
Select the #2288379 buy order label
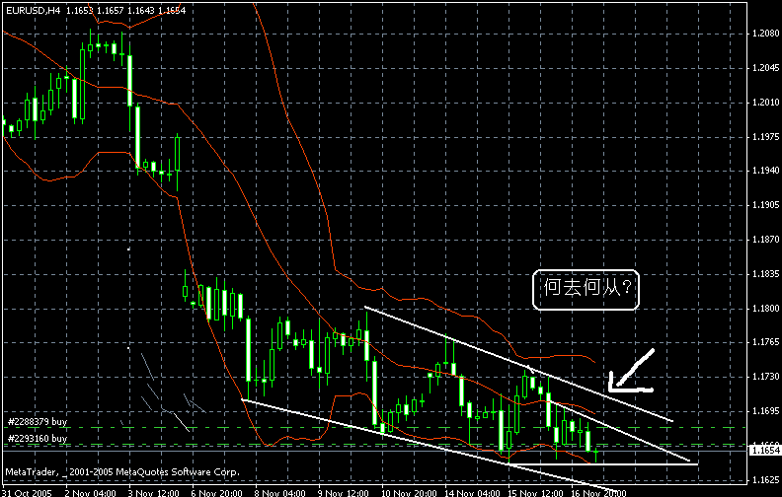(38, 422)
